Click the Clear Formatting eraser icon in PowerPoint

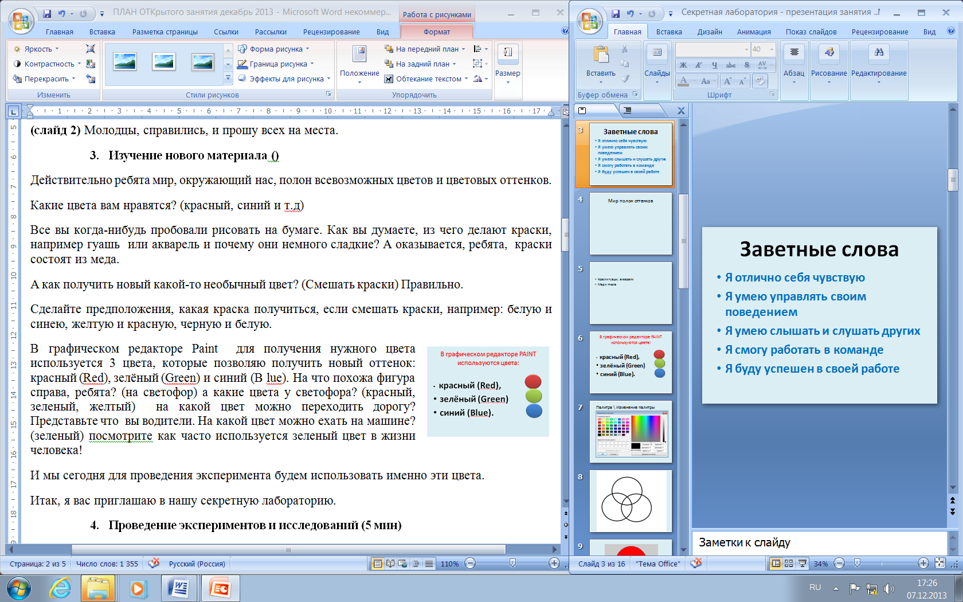[x=760, y=81]
